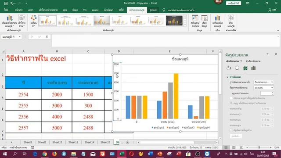Open Google Chrome from taskbar
The image size is (281, 158).
pos(45,154)
